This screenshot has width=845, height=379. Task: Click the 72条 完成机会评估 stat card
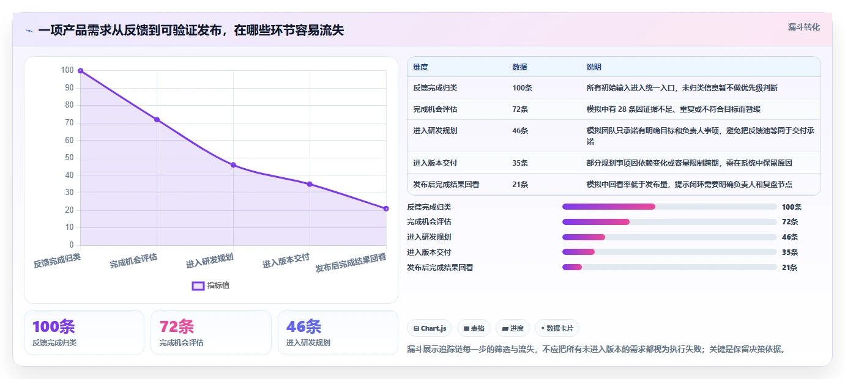coord(211,333)
